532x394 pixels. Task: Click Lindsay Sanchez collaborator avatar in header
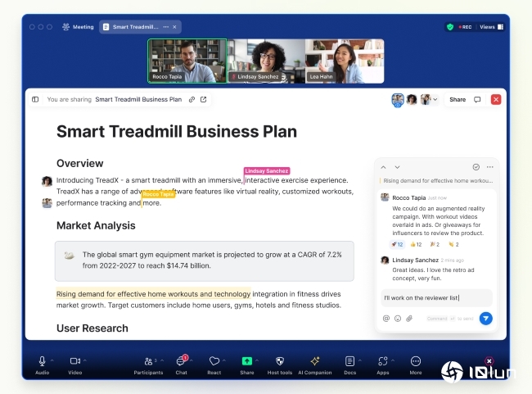[x=412, y=99]
